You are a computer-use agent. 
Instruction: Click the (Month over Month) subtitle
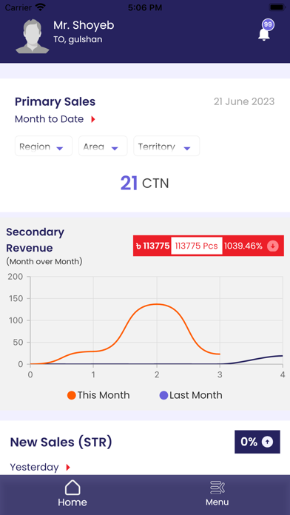pos(44,262)
